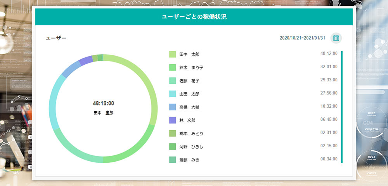Click the name 高橋 大輔 in the legend
Image resolution: width=388 pixels, height=186 pixels.
[189, 107]
